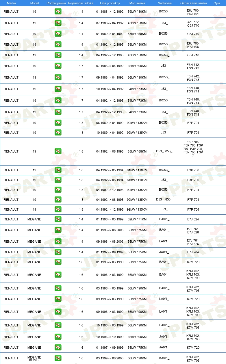The width and height of the screenshot is (226, 364).
Task: Click the Nadwozie column header
Action: coord(164,3)
